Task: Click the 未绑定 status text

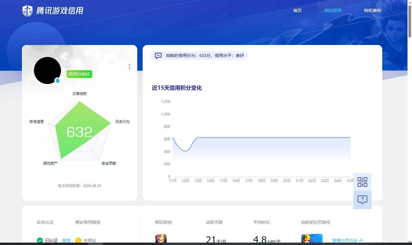Action: coord(90,241)
